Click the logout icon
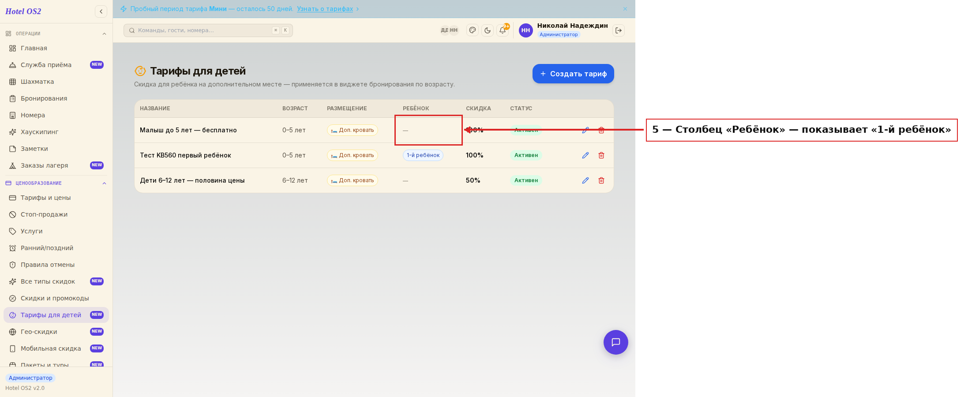The width and height of the screenshot is (968, 397). (x=619, y=30)
